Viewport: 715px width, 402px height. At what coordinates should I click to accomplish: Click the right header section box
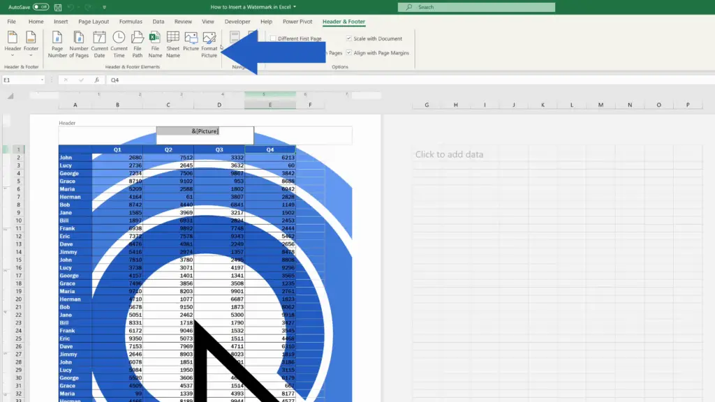[x=303, y=135]
